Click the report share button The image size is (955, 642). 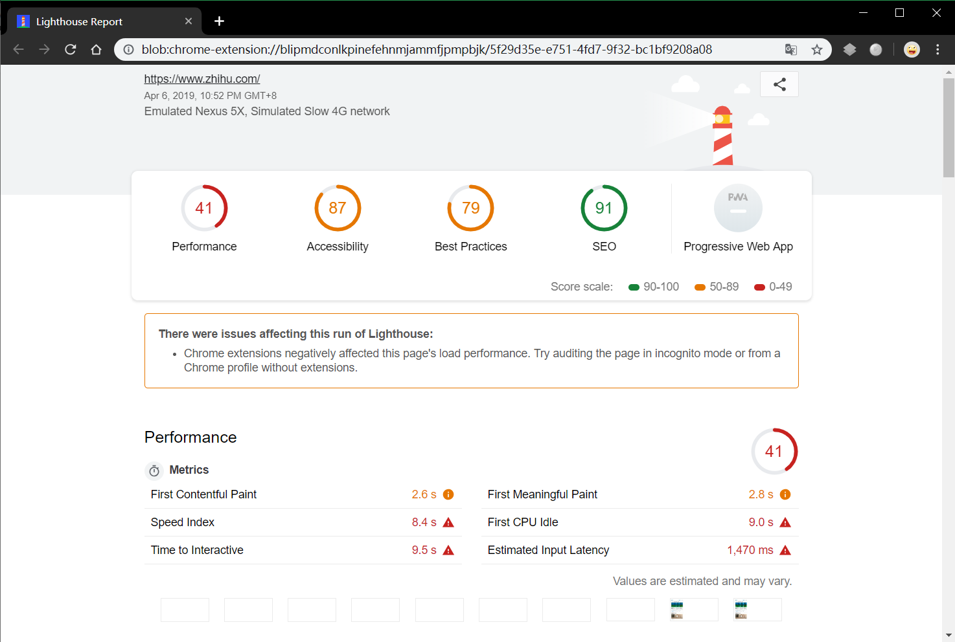779,84
